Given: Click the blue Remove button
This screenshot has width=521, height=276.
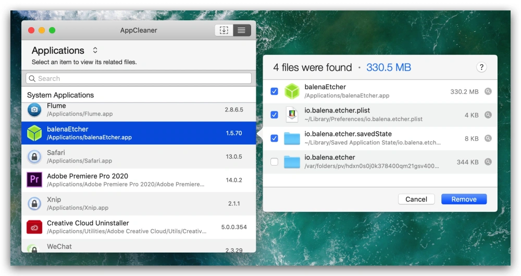Looking at the screenshot, I should (464, 199).
